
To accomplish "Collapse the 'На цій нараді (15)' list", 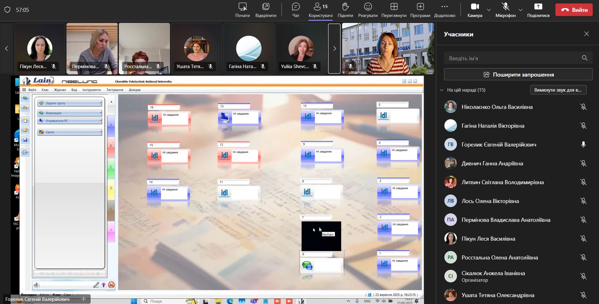I will [442, 90].
